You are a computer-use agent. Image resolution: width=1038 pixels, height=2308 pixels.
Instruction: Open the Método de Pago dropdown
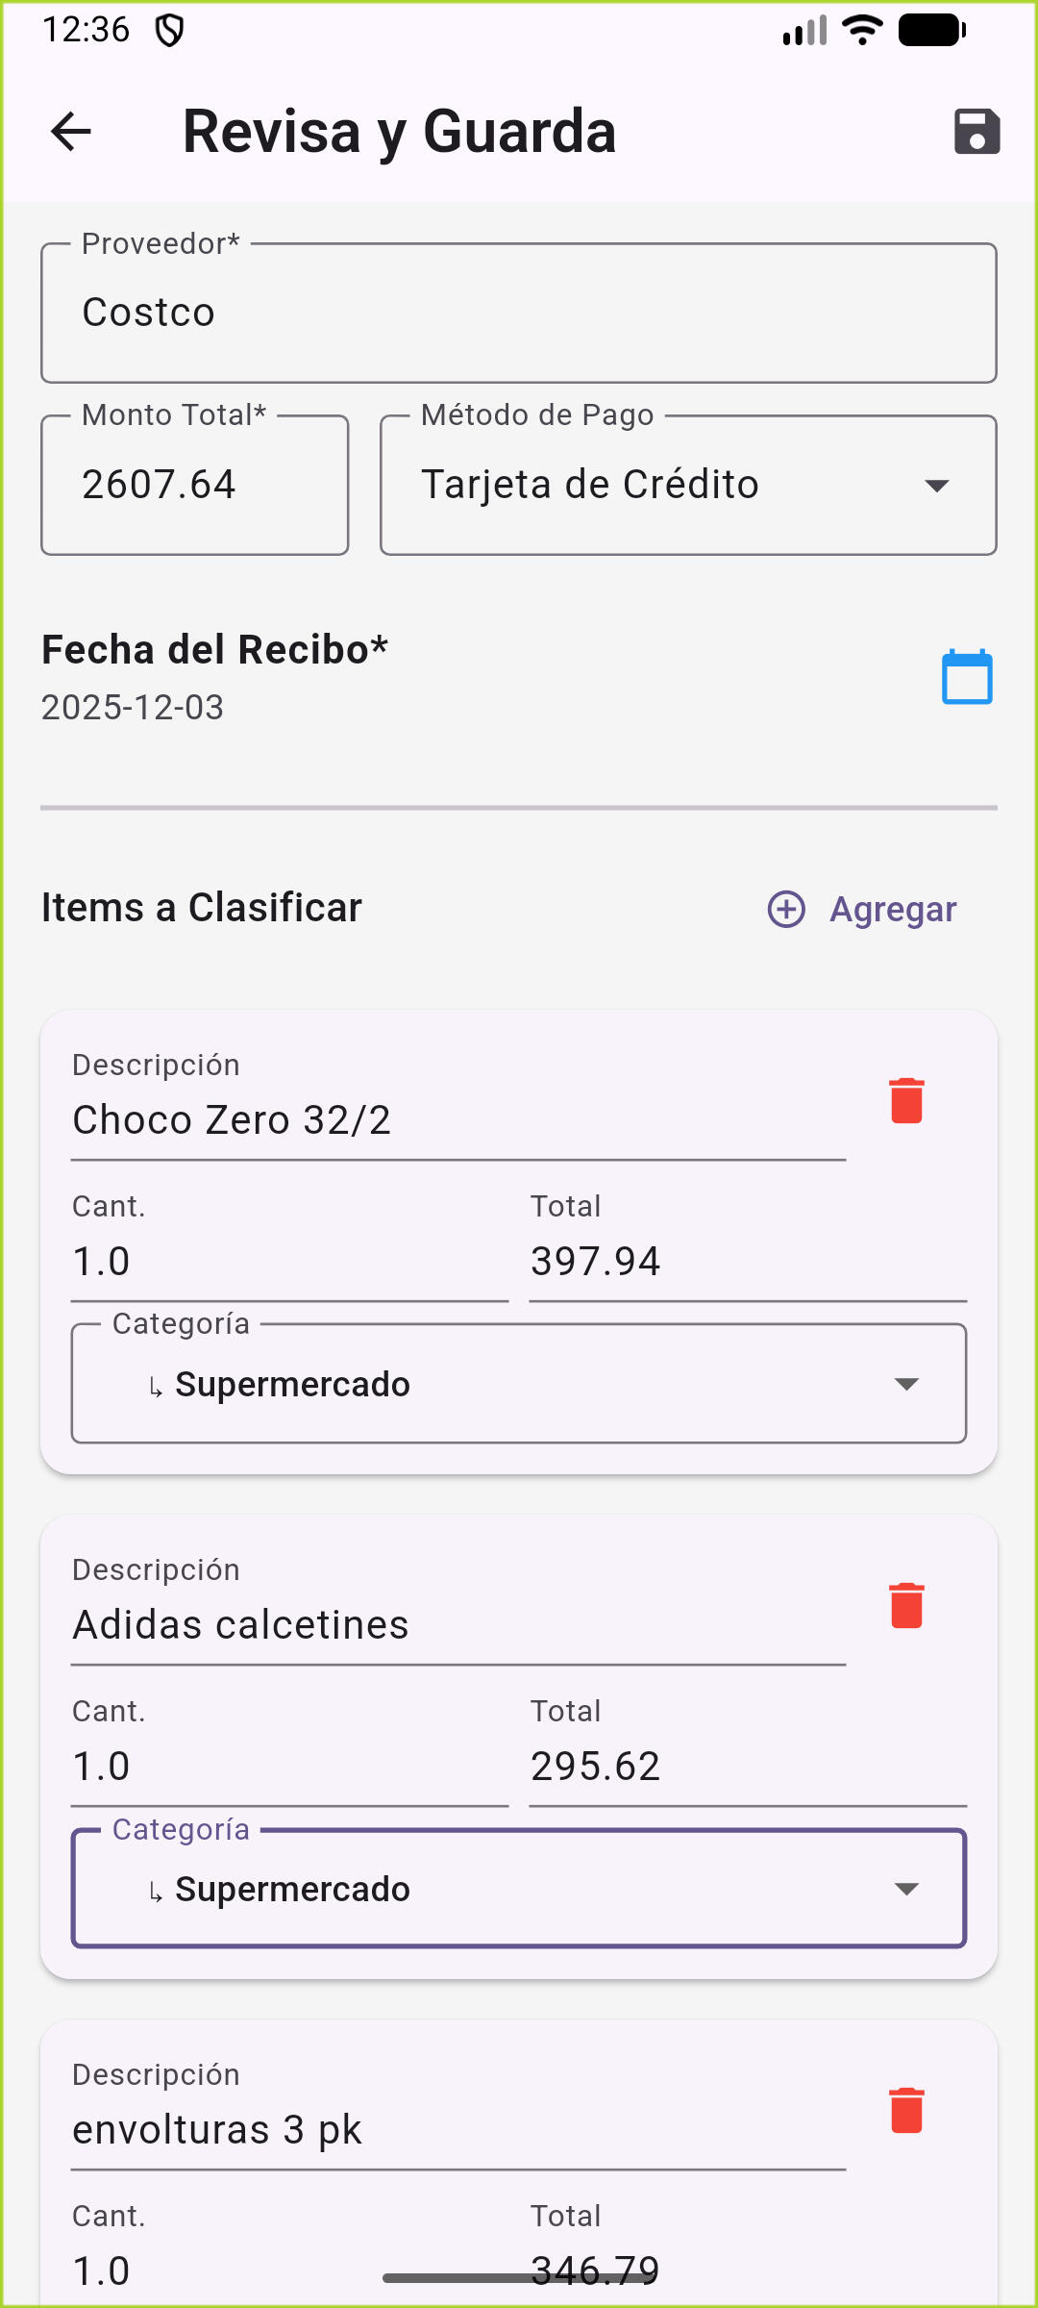point(688,486)
